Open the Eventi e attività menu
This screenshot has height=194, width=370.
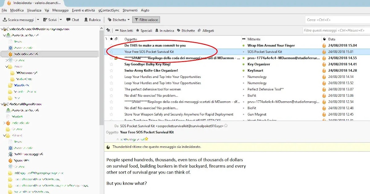click(84, 10)
